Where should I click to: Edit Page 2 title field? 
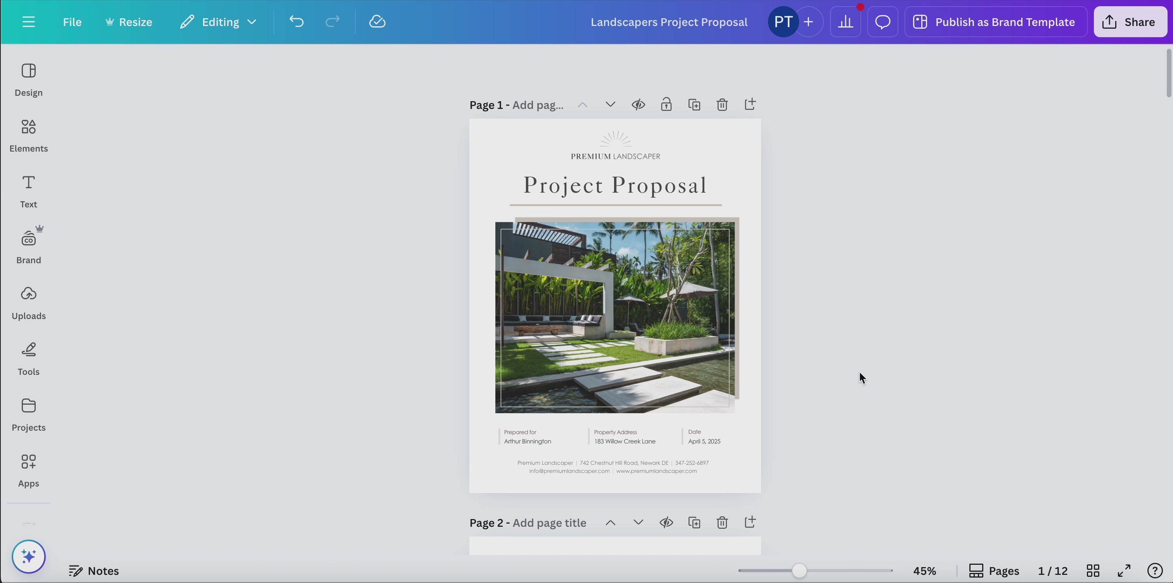(x=550, y=523)
